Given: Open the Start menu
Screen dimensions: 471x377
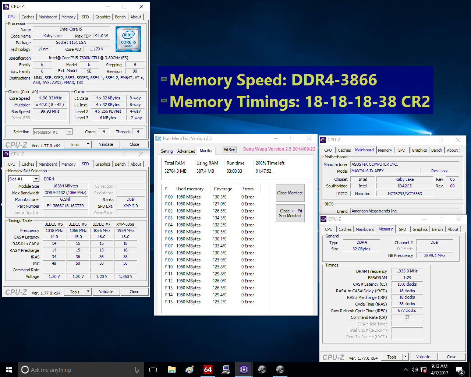Looking at the screenshot, I should (8, 369).
